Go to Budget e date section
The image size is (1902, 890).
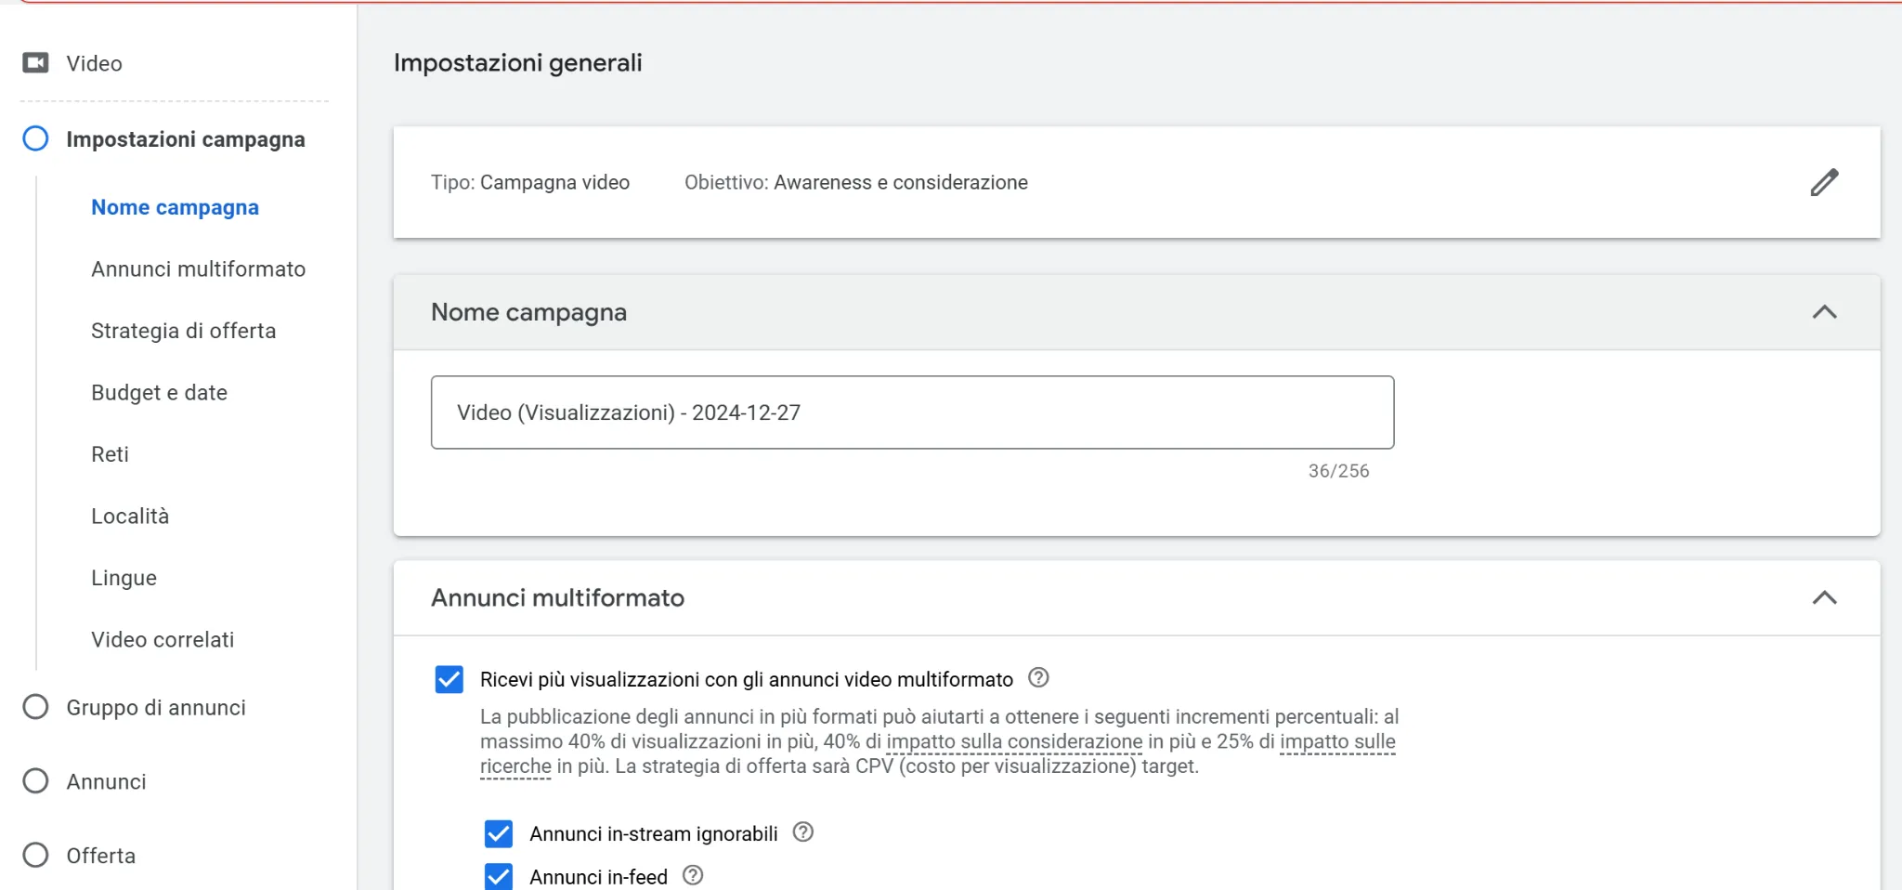pyautogui.click(x=159, y=392)
